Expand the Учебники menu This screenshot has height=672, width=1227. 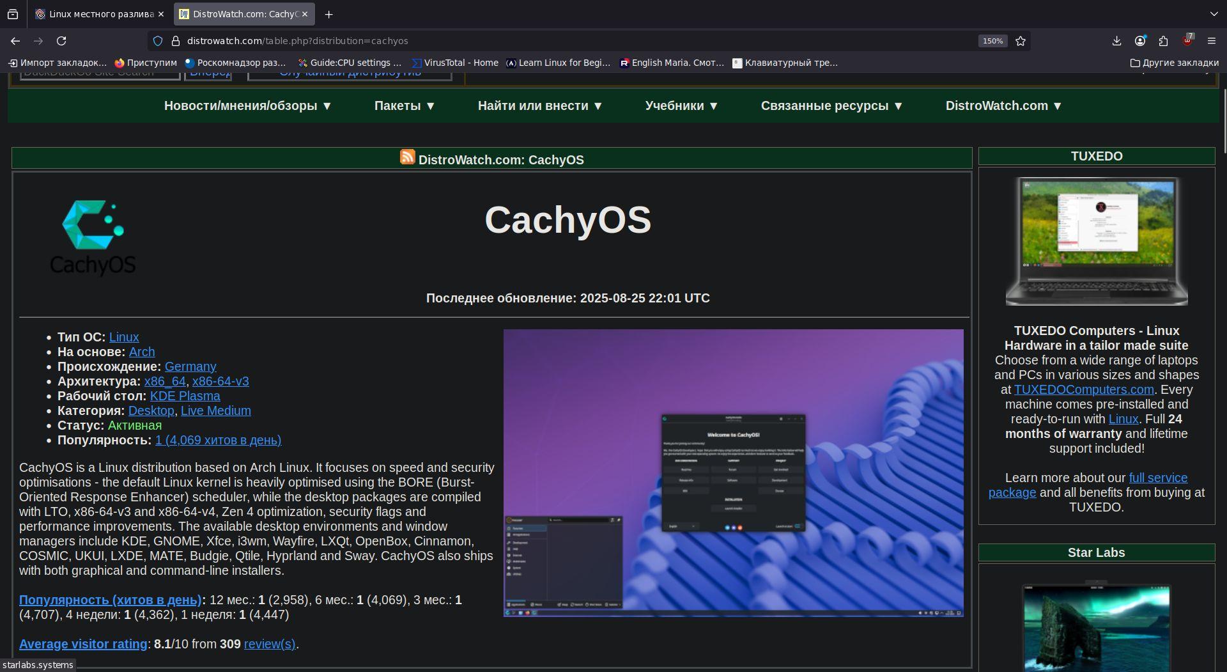point(682,106)
